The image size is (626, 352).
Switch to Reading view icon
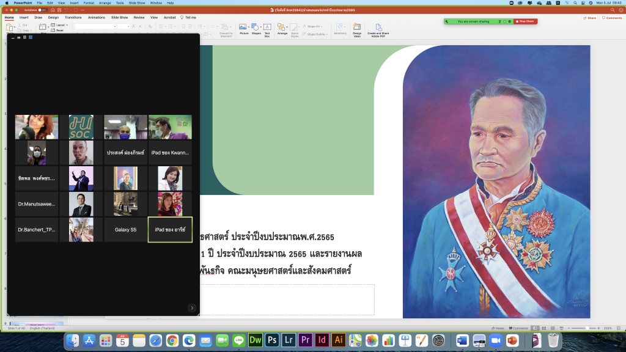pyautogui.click(x=553, y=328)
